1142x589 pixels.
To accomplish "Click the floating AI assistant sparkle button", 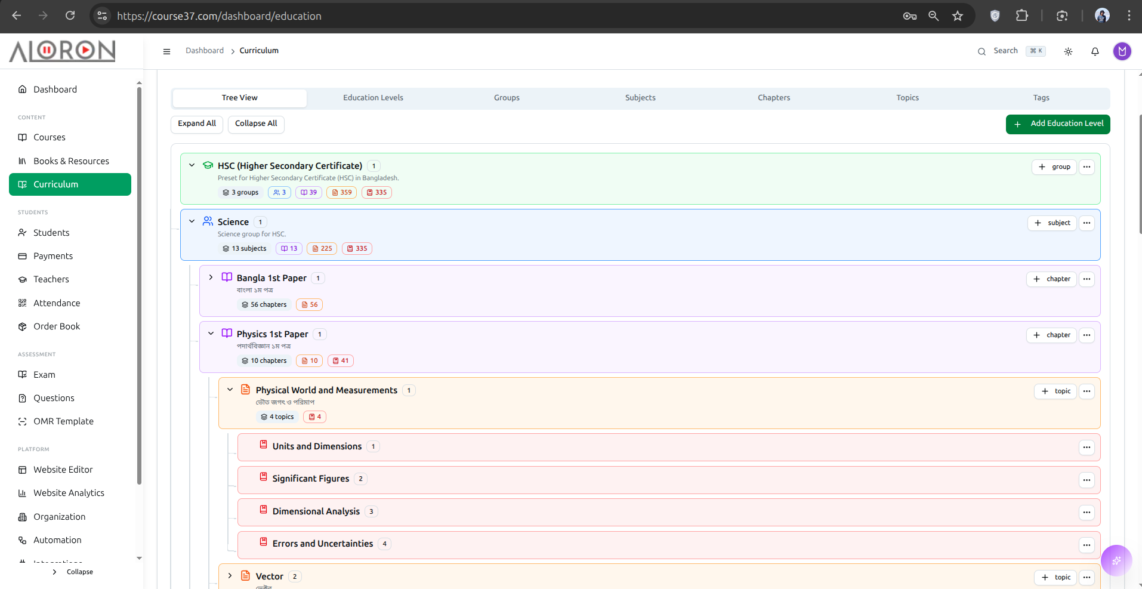I will pos(1116,560).
